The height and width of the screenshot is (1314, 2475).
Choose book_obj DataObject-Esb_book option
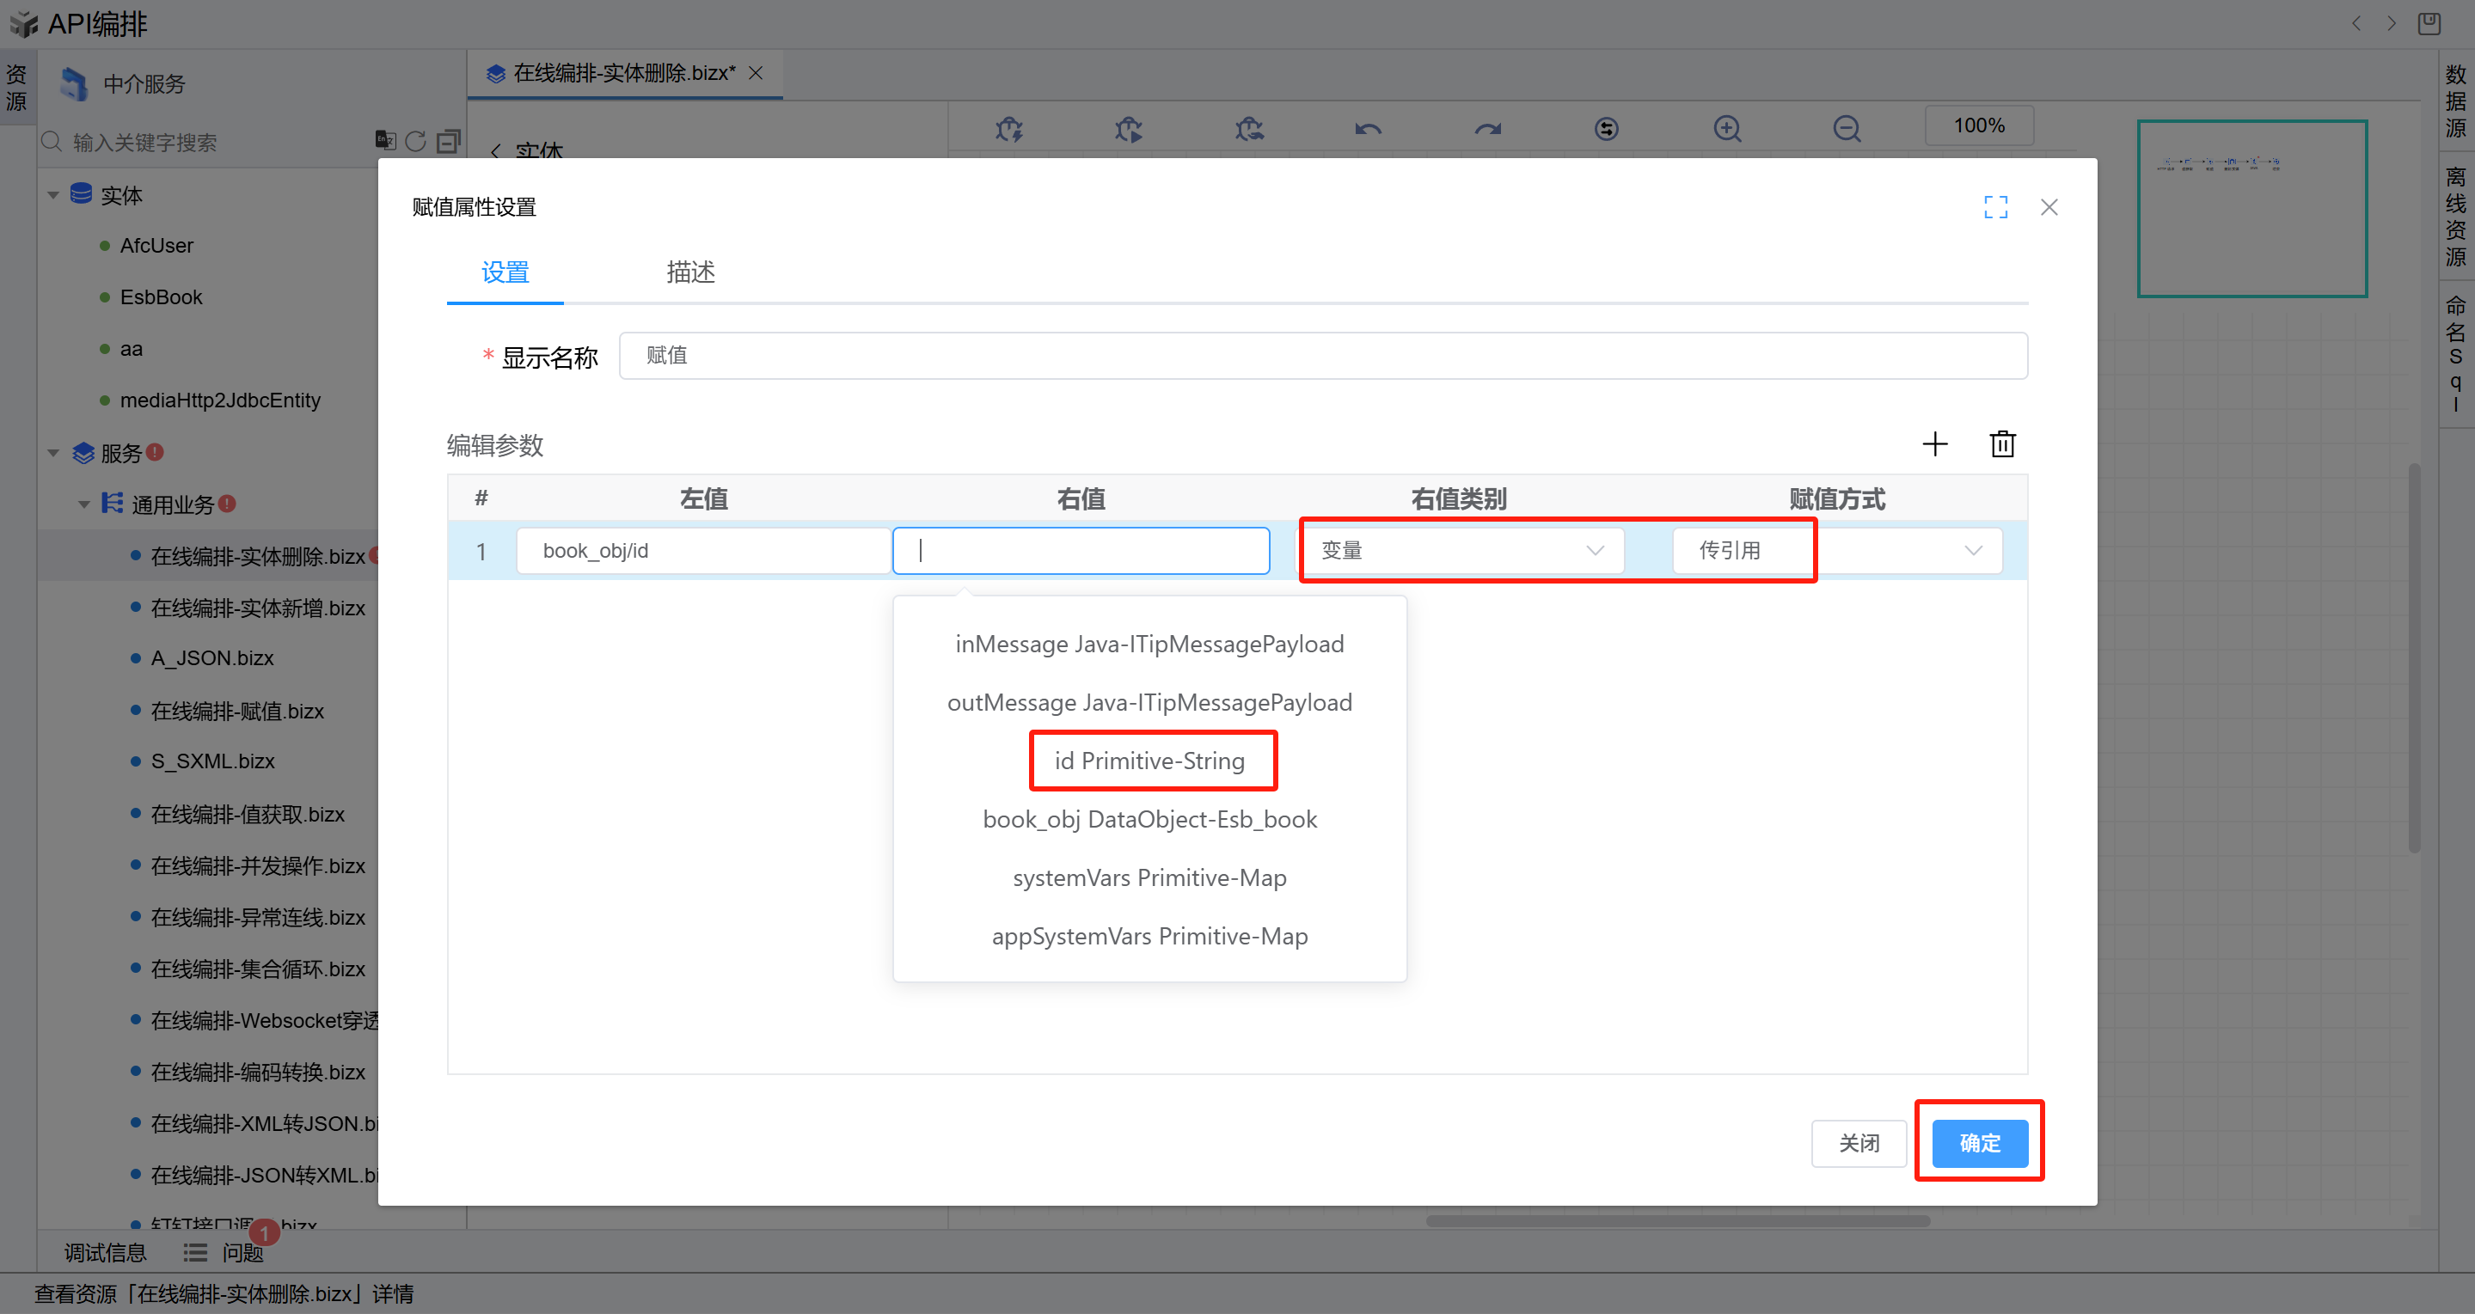[1149, 819]
